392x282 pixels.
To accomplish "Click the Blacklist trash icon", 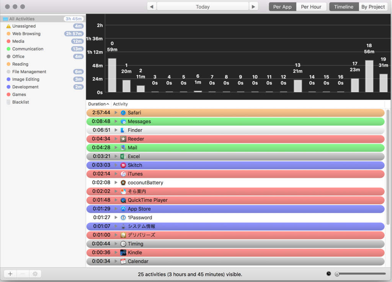I will coord(8,102).
